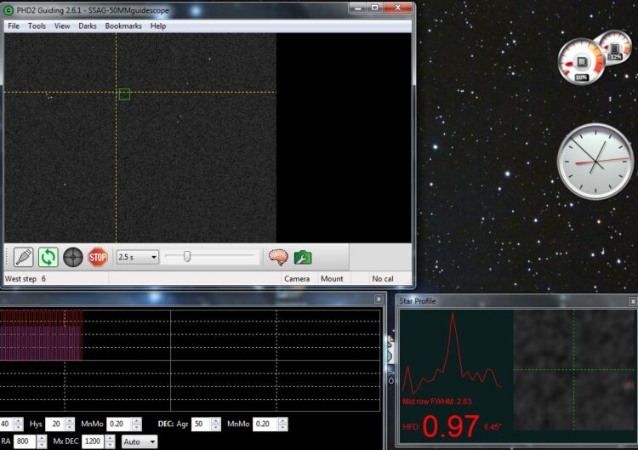The height and width of the screenshot is (450, 638).
Task: Close the guiding graph panel
Action: point(379,299)
